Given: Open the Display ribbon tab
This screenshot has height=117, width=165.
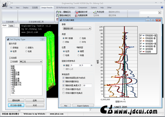Looking at the screenshot, I should pyautogui.click(x=26, y=8).
